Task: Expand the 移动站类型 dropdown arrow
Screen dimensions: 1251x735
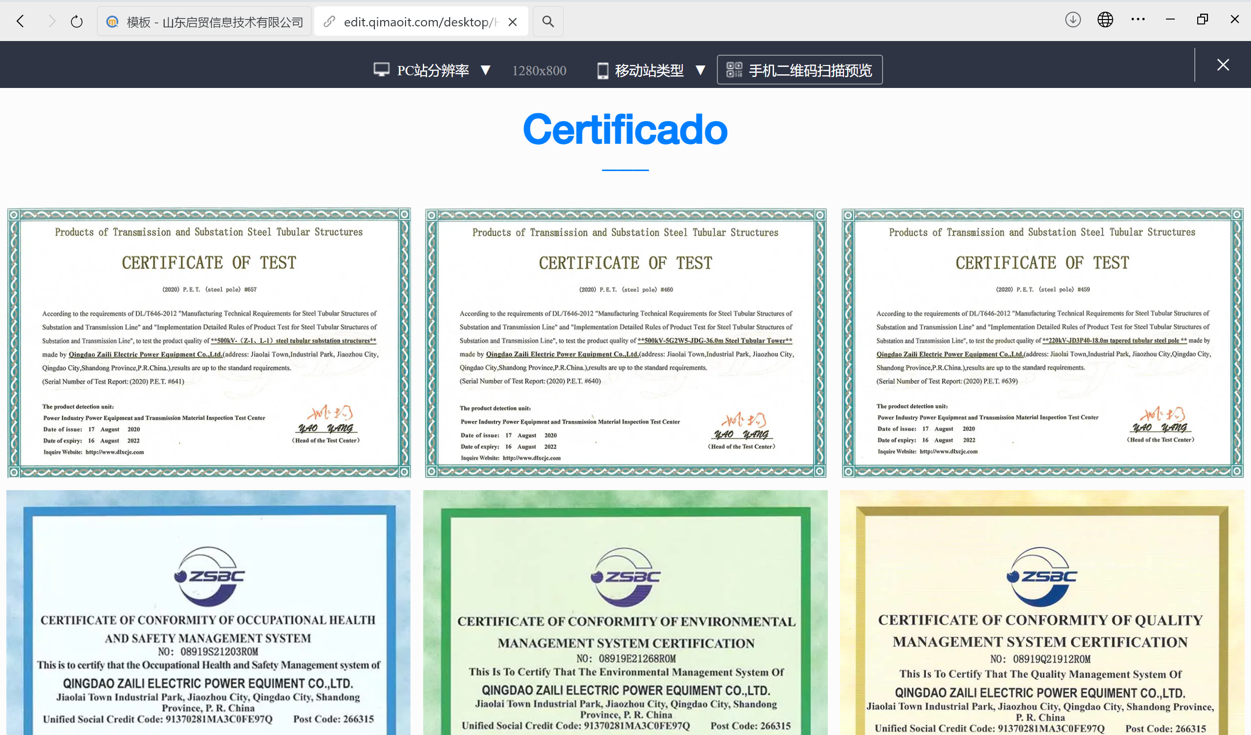Action: click(700, 70)
